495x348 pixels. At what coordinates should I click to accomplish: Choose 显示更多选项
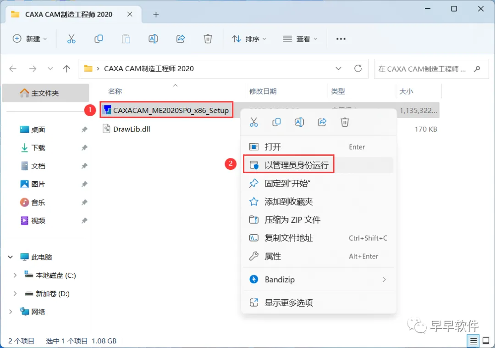click(318, 303)
